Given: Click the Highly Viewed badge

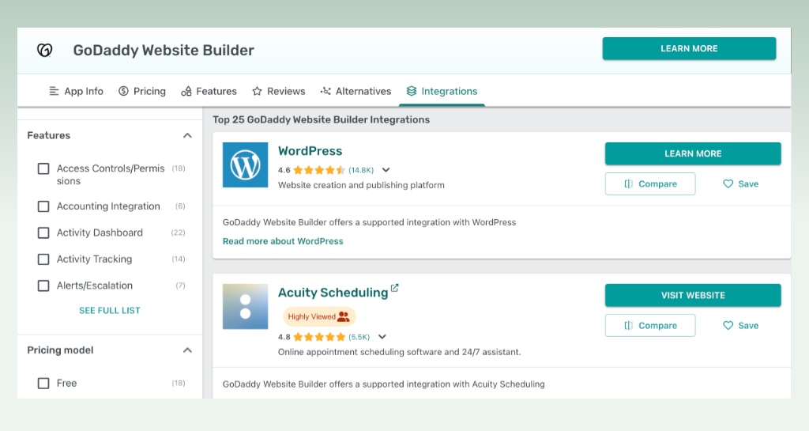Looking at the screenshot, I should [319, 317].
